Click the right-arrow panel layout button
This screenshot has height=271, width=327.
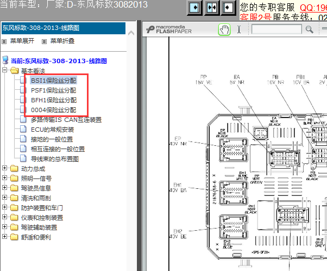pyautogui.click(x=195, y=8)
